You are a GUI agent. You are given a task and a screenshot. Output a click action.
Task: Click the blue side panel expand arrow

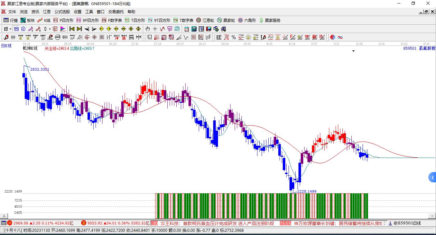(x=432, y=177)
